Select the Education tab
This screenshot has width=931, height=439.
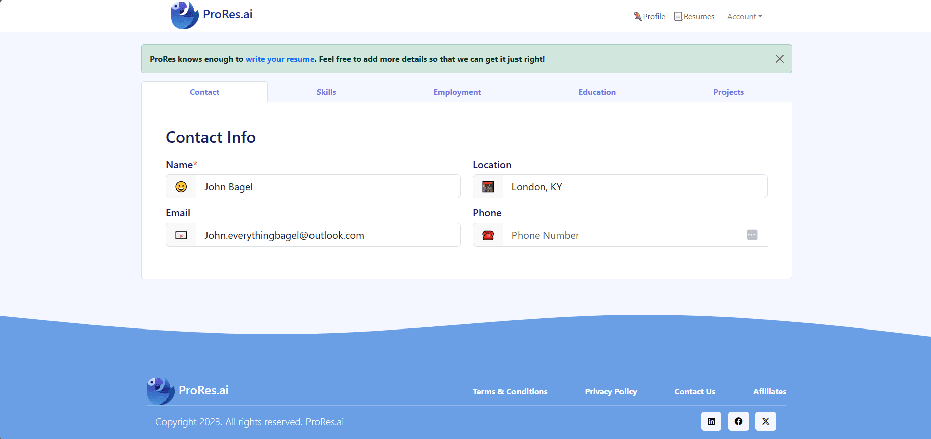point(597,92)
